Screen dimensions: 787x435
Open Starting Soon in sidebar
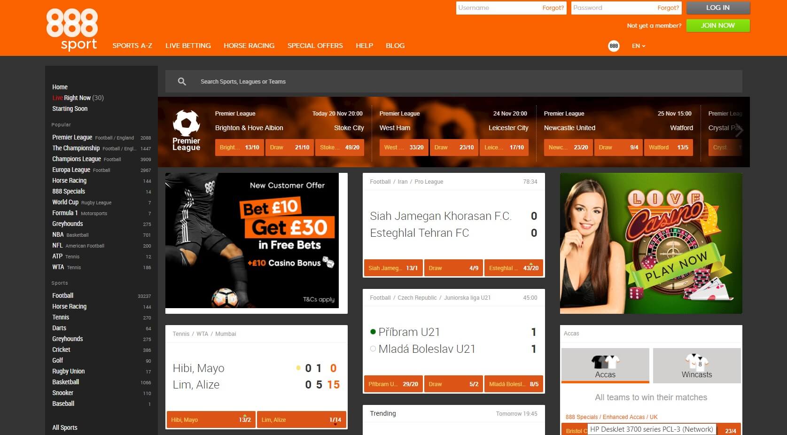[70, 109]
